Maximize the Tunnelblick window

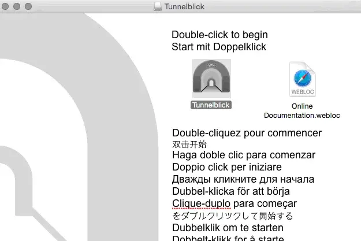click(29, 6)
